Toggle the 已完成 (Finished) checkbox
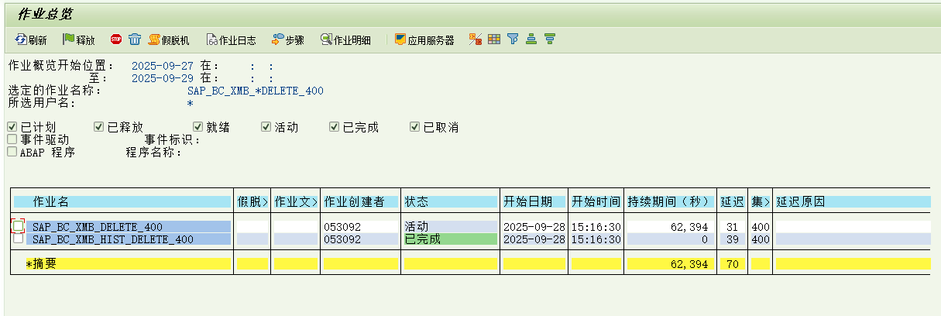The image size is (941, 316). 335,127
